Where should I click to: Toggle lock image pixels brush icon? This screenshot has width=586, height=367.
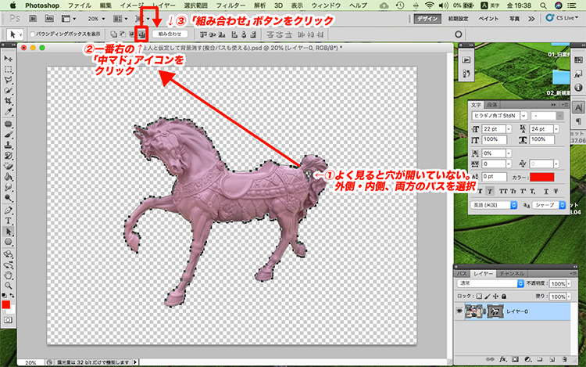pyautogui.click(x=488, y=297)
